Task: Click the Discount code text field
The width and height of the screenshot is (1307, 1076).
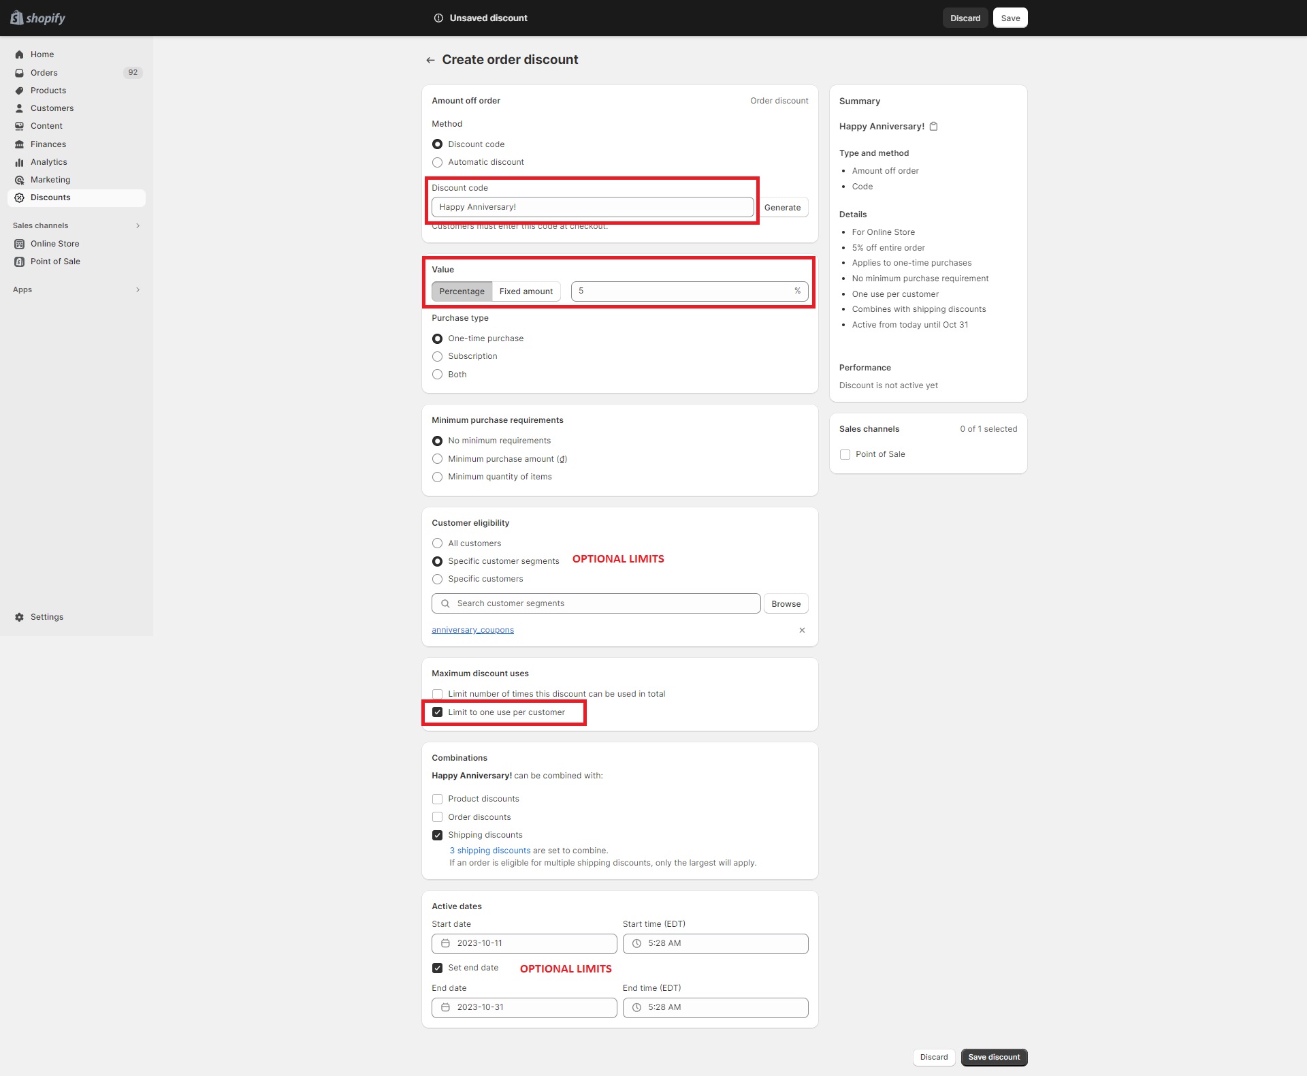Action: pos(592,207)
